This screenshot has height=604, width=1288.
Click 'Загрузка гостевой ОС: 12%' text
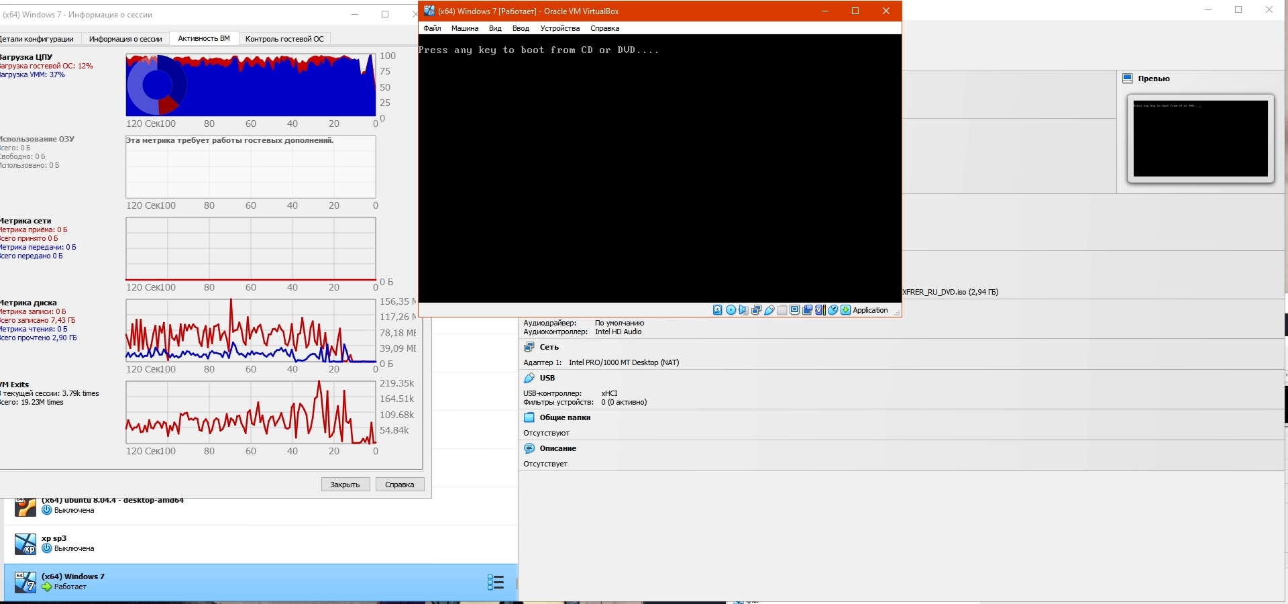tap(46, 66)
